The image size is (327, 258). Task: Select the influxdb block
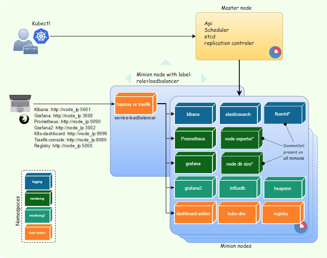(240, 187)
